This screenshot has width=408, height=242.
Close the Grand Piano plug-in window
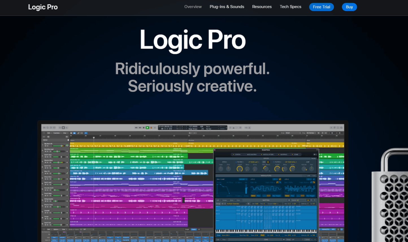tap(215, 150)
